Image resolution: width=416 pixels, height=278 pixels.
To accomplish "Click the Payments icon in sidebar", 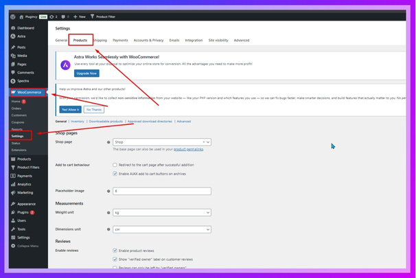I will point(13,176).
